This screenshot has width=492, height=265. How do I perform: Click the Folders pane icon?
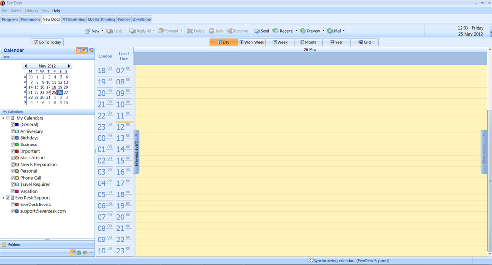tap(4, 245)
